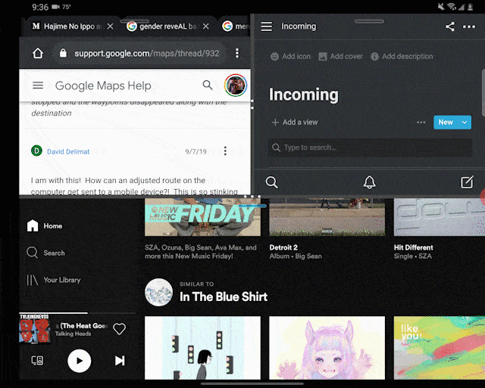Open the 'like you' colorful album cover
This screenshot has width=485, height=388.
pos(440,348)
